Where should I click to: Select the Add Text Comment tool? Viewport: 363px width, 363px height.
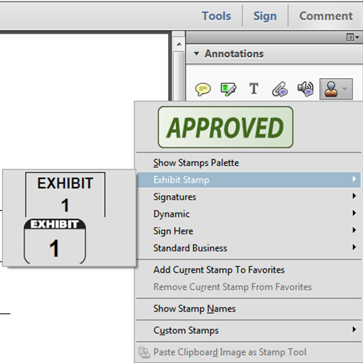point(253,88)
